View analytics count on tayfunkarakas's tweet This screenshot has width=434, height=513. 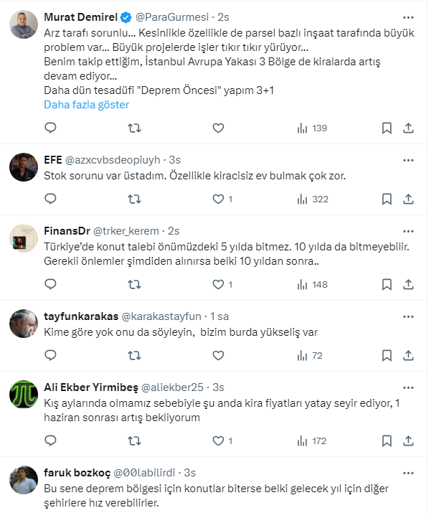(309, 355)
